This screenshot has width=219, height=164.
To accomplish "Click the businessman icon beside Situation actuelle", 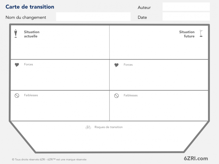I will click(16, 34).
